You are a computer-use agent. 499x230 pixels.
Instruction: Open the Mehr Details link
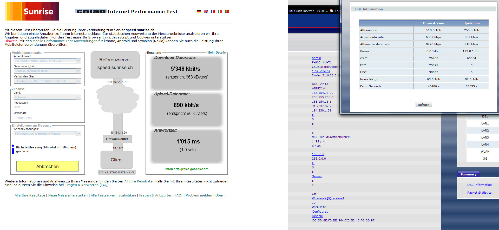coord(216,52)
